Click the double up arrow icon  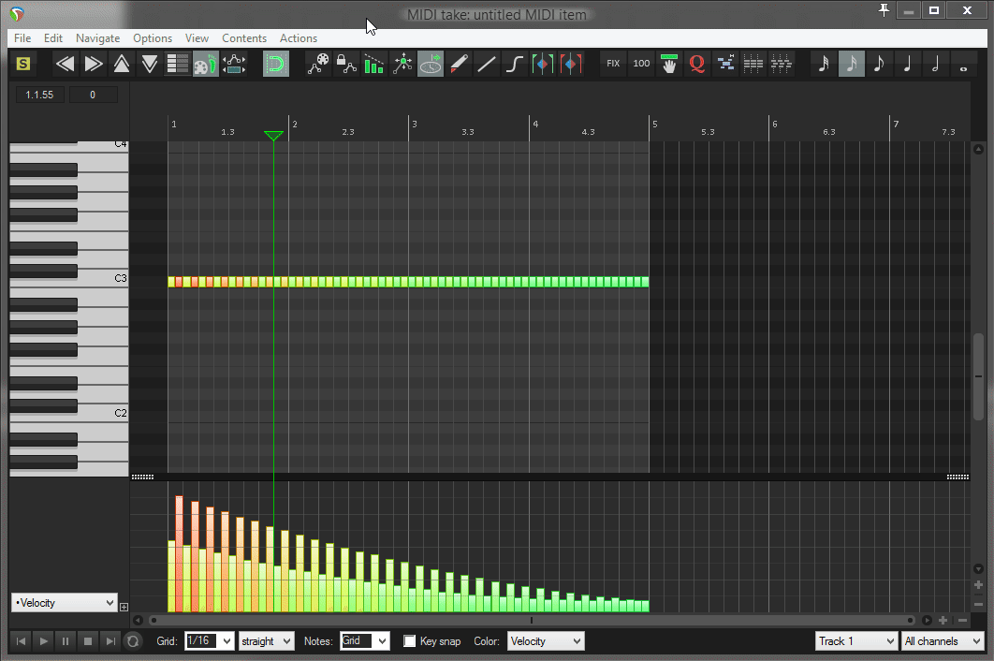pos(121,64)
